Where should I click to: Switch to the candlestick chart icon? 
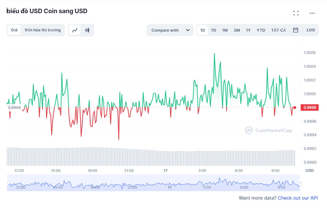[87, 30]
